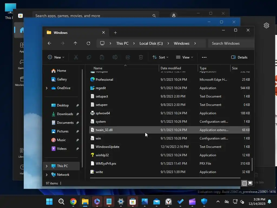Switch to details list view icon in status bar

tap(244, 183)
